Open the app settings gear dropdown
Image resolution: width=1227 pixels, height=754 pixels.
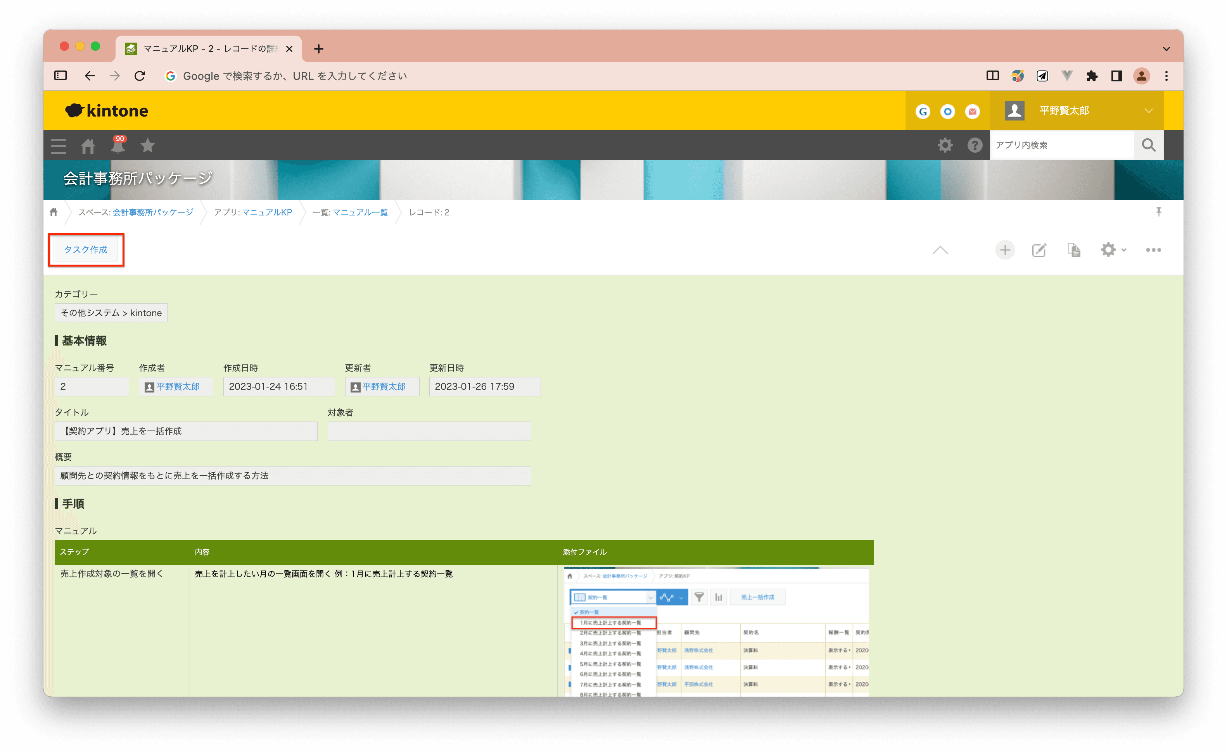tap(1113, 250)
